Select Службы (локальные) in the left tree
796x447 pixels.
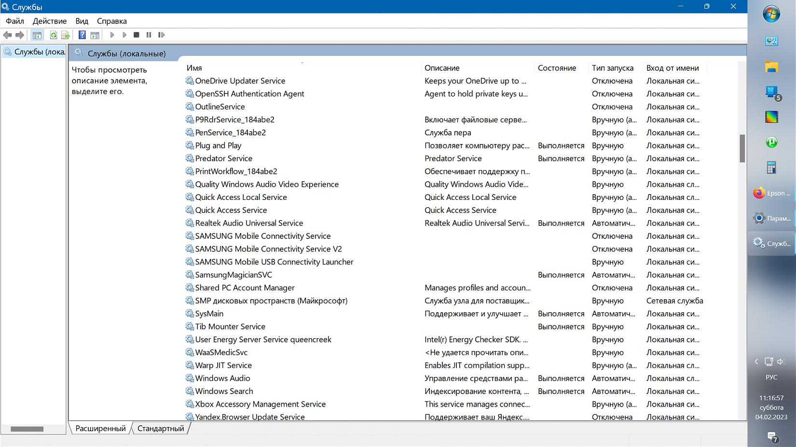(x=39, y=52)
